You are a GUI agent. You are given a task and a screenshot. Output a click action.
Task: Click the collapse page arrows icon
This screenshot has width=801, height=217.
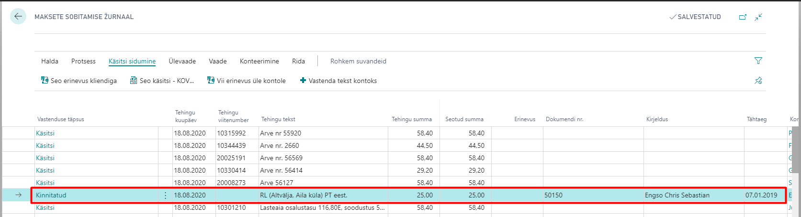click(758, 17)
